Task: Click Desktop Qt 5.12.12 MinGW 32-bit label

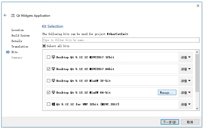Action: (x=83, y=81)
